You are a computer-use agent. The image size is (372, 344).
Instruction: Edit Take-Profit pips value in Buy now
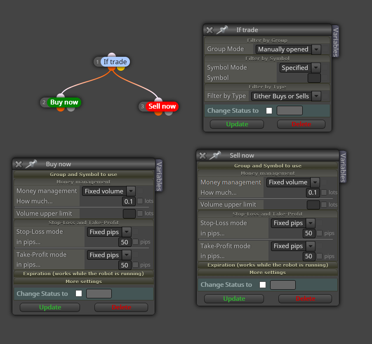(x=125, y=265)
